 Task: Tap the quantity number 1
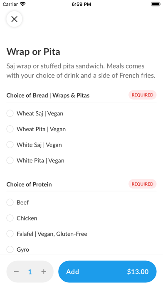click(30, 272)
